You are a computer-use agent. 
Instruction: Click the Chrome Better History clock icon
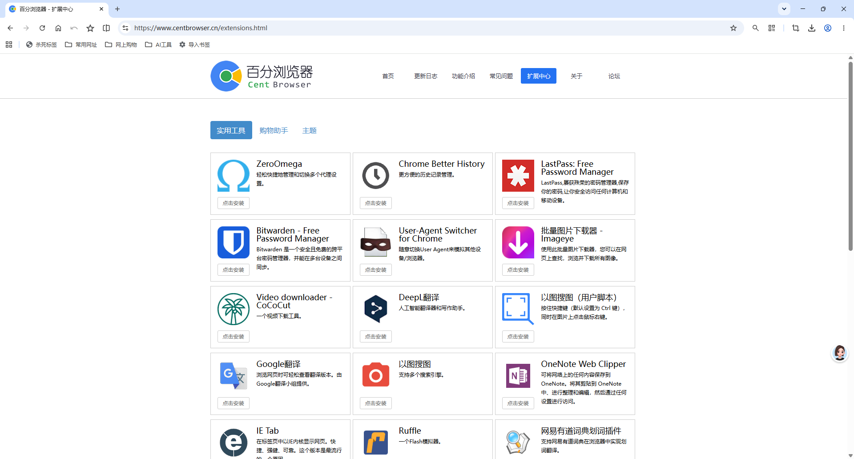tap(376, 176)
